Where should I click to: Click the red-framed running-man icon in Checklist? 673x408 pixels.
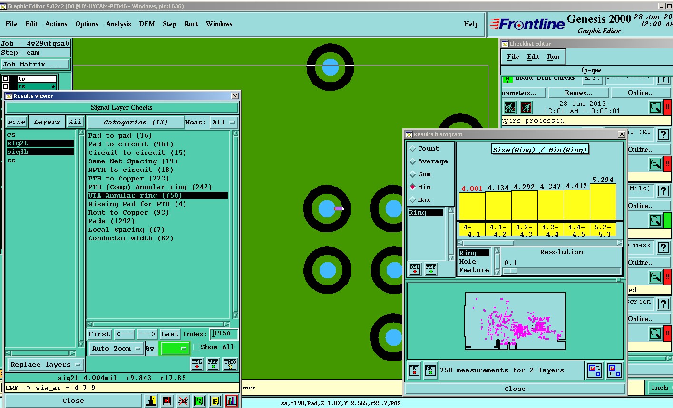tap(526, 107)
